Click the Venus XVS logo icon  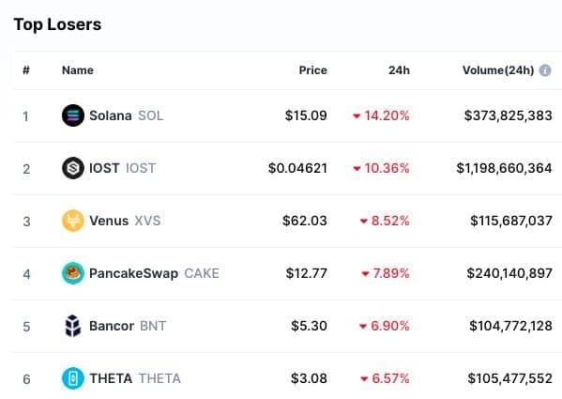(x=73, y=221)
